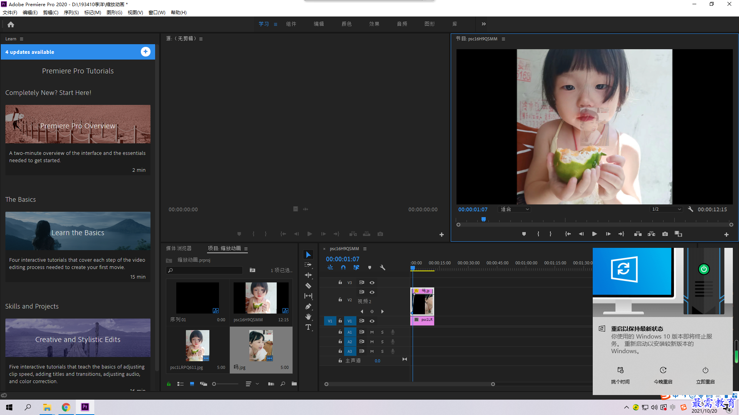Toggle Linked Selection in timeline
This screenshot has height=415, width=739.
coord(356,267)
